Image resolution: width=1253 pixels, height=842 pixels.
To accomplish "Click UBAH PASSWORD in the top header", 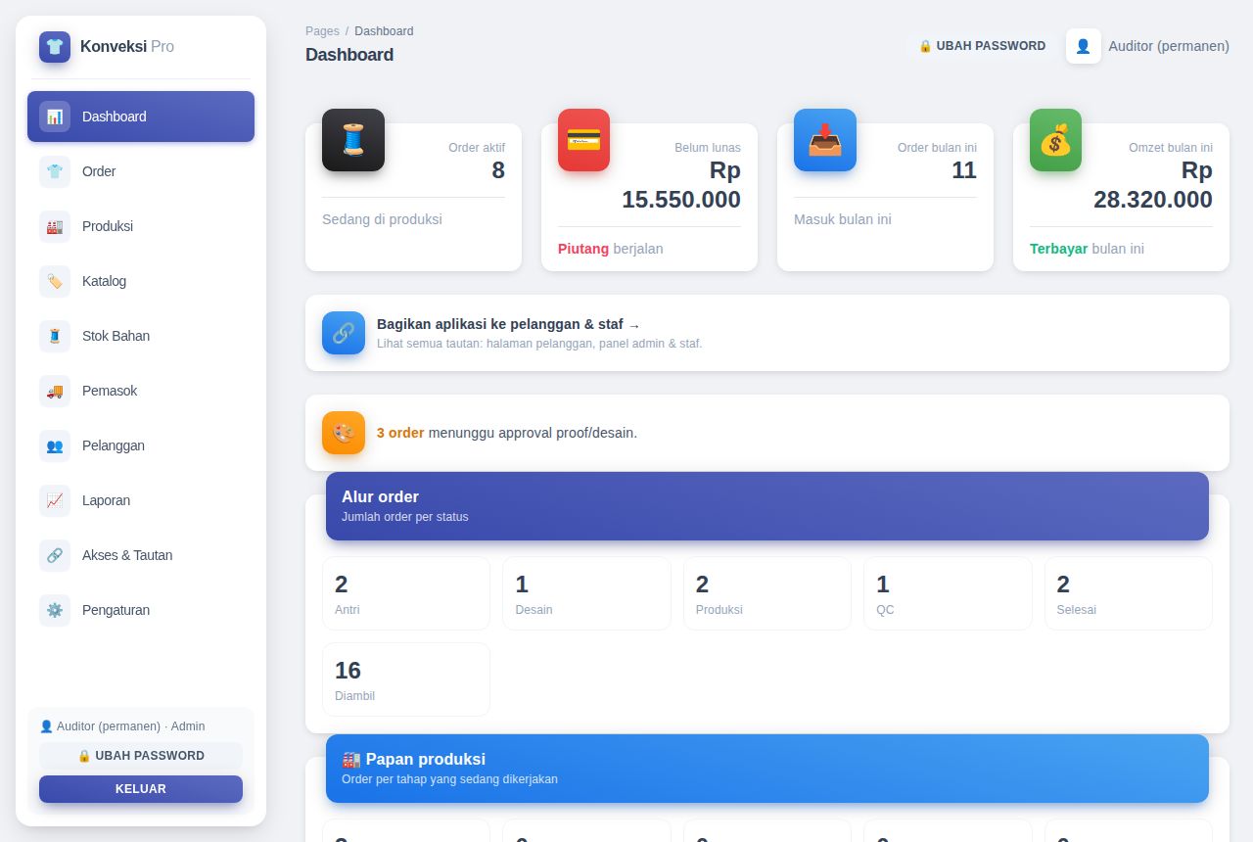I will click(982, 46).
